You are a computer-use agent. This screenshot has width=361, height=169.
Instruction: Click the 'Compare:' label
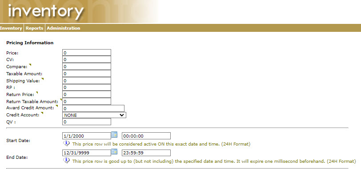pos(17,67)
